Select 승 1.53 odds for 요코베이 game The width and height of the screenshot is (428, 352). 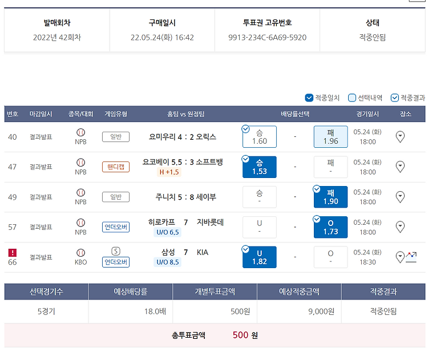260,167
